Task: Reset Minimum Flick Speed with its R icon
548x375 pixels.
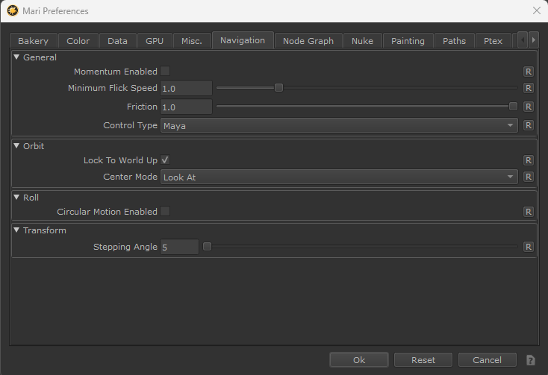Action: pyautogui.click(x=528, y=88)
